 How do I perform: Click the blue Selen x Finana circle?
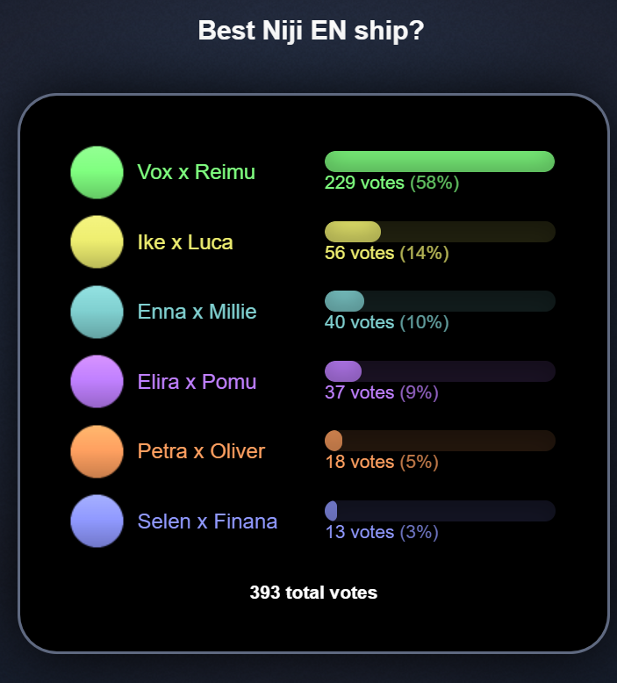[97, 521]
